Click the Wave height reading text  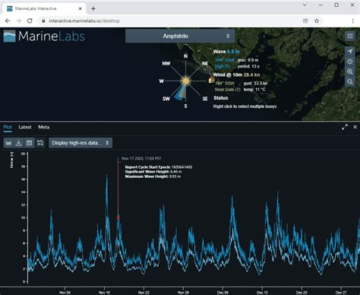click(x=226, y=52)
